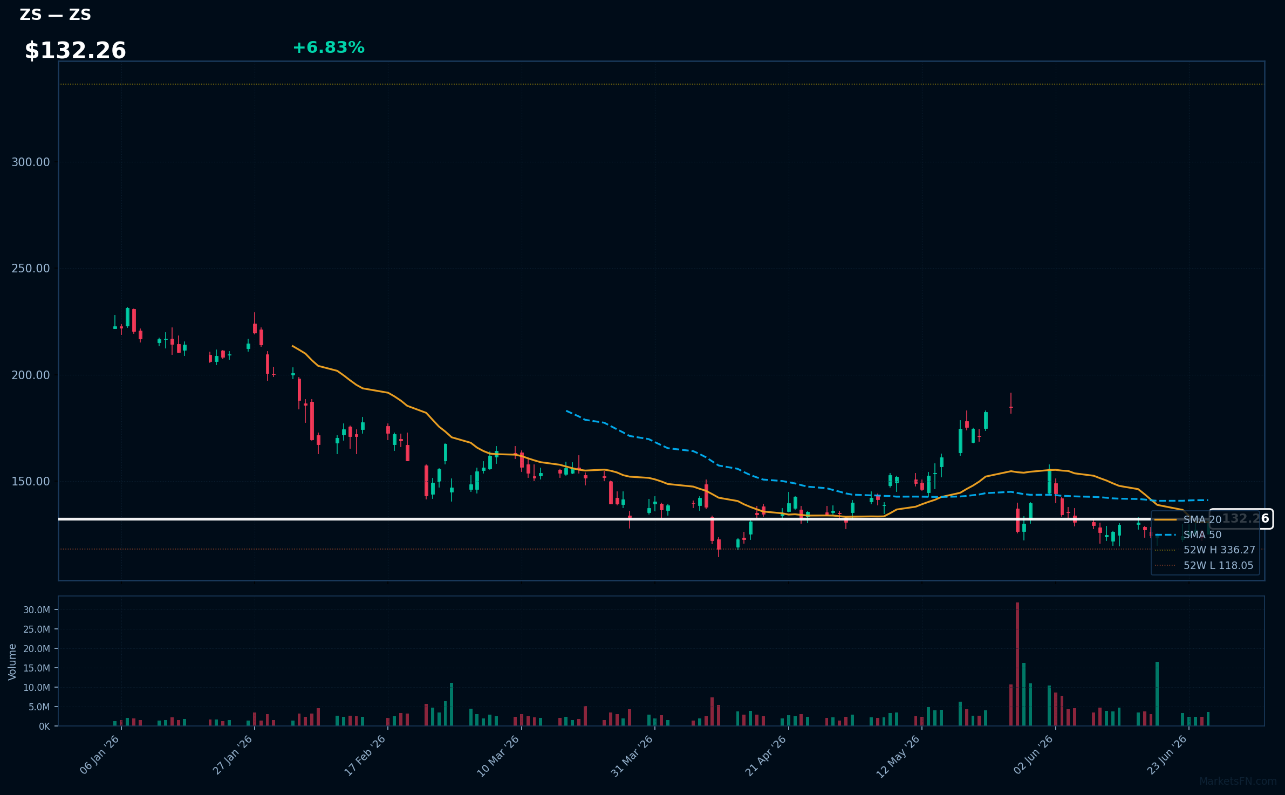The height and width of the screenshot is (795, 1285).
Task: Click the SMA 20 legend entry
Action: pyautogui.click(x=1188, y=519)
